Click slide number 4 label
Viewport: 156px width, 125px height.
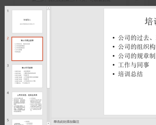pos(8,93)
